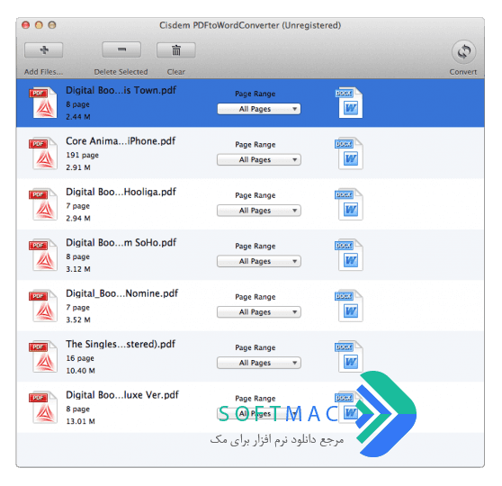Start conversion with the Convert icon
The height and width of the screenshot is (486, 502).
pyautogui.click(x=463, y=51)
